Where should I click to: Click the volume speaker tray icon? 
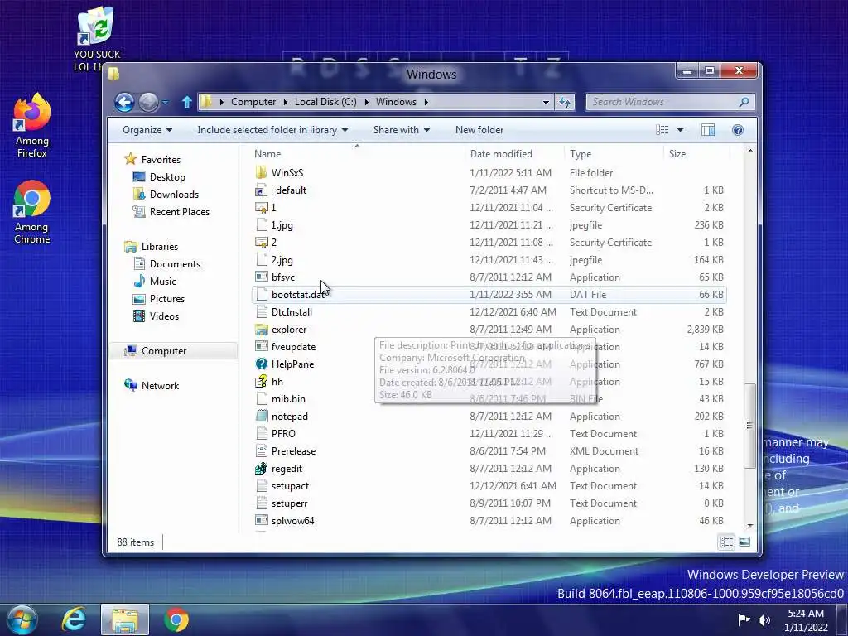point(764,619)
